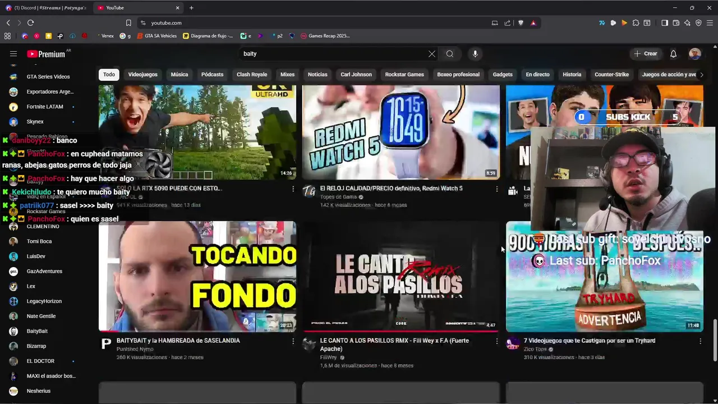This screenshot has width=718, height=404.
Task: Select the Todo filter chip
Action: click(x=109, y=75)
